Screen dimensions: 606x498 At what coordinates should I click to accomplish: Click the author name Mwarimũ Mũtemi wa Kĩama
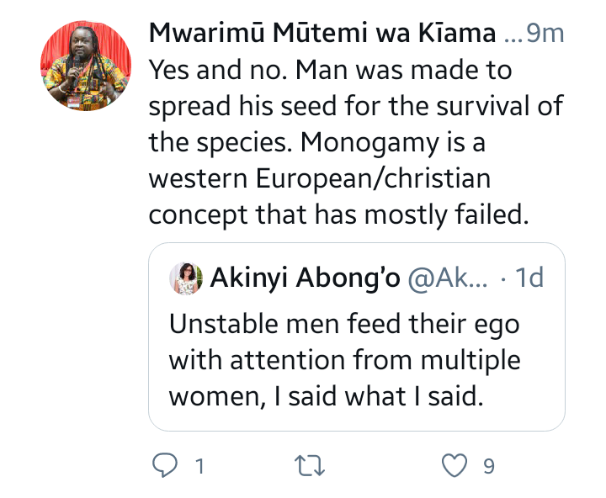[x=322, y=33]
